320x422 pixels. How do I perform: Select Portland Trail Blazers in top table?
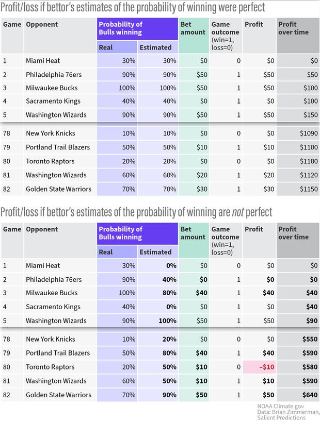click(x=58, y=147)
